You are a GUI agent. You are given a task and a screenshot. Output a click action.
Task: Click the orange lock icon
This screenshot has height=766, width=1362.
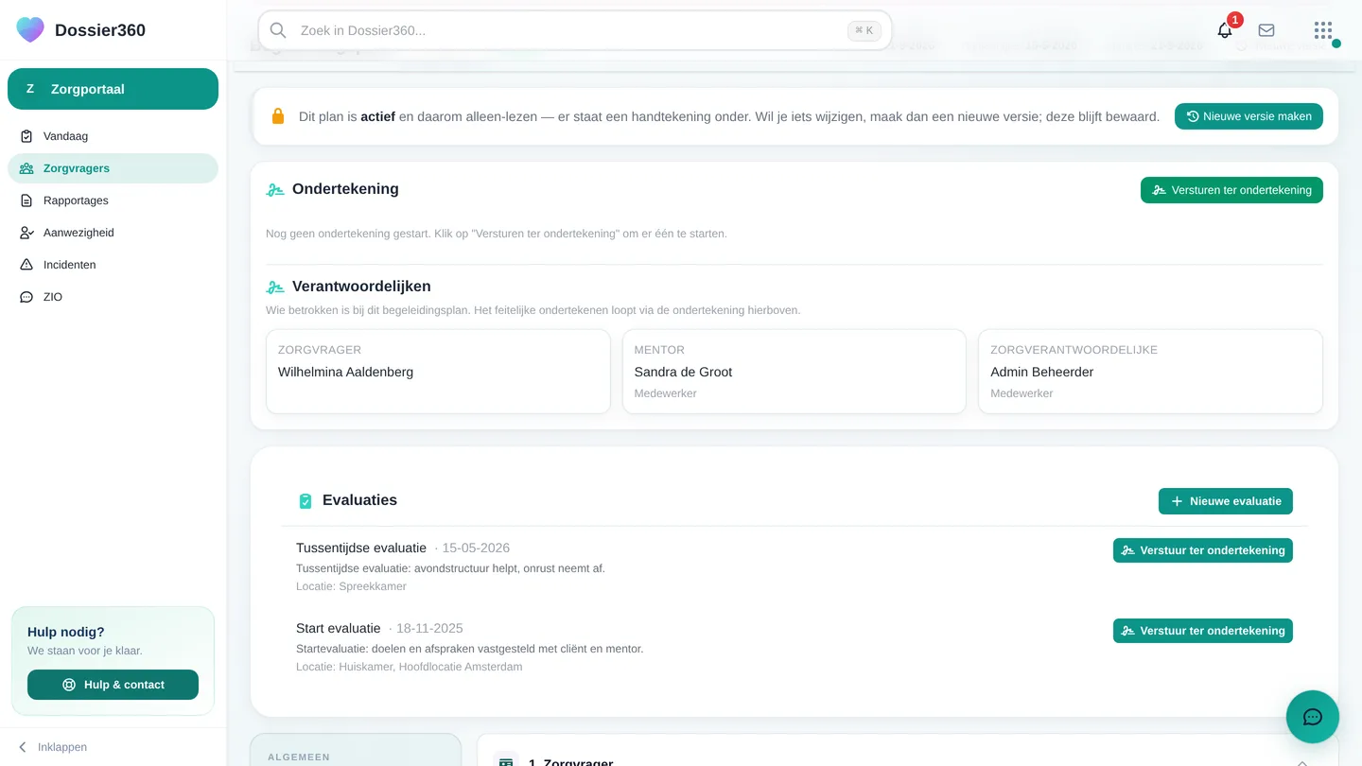[278, 116]
